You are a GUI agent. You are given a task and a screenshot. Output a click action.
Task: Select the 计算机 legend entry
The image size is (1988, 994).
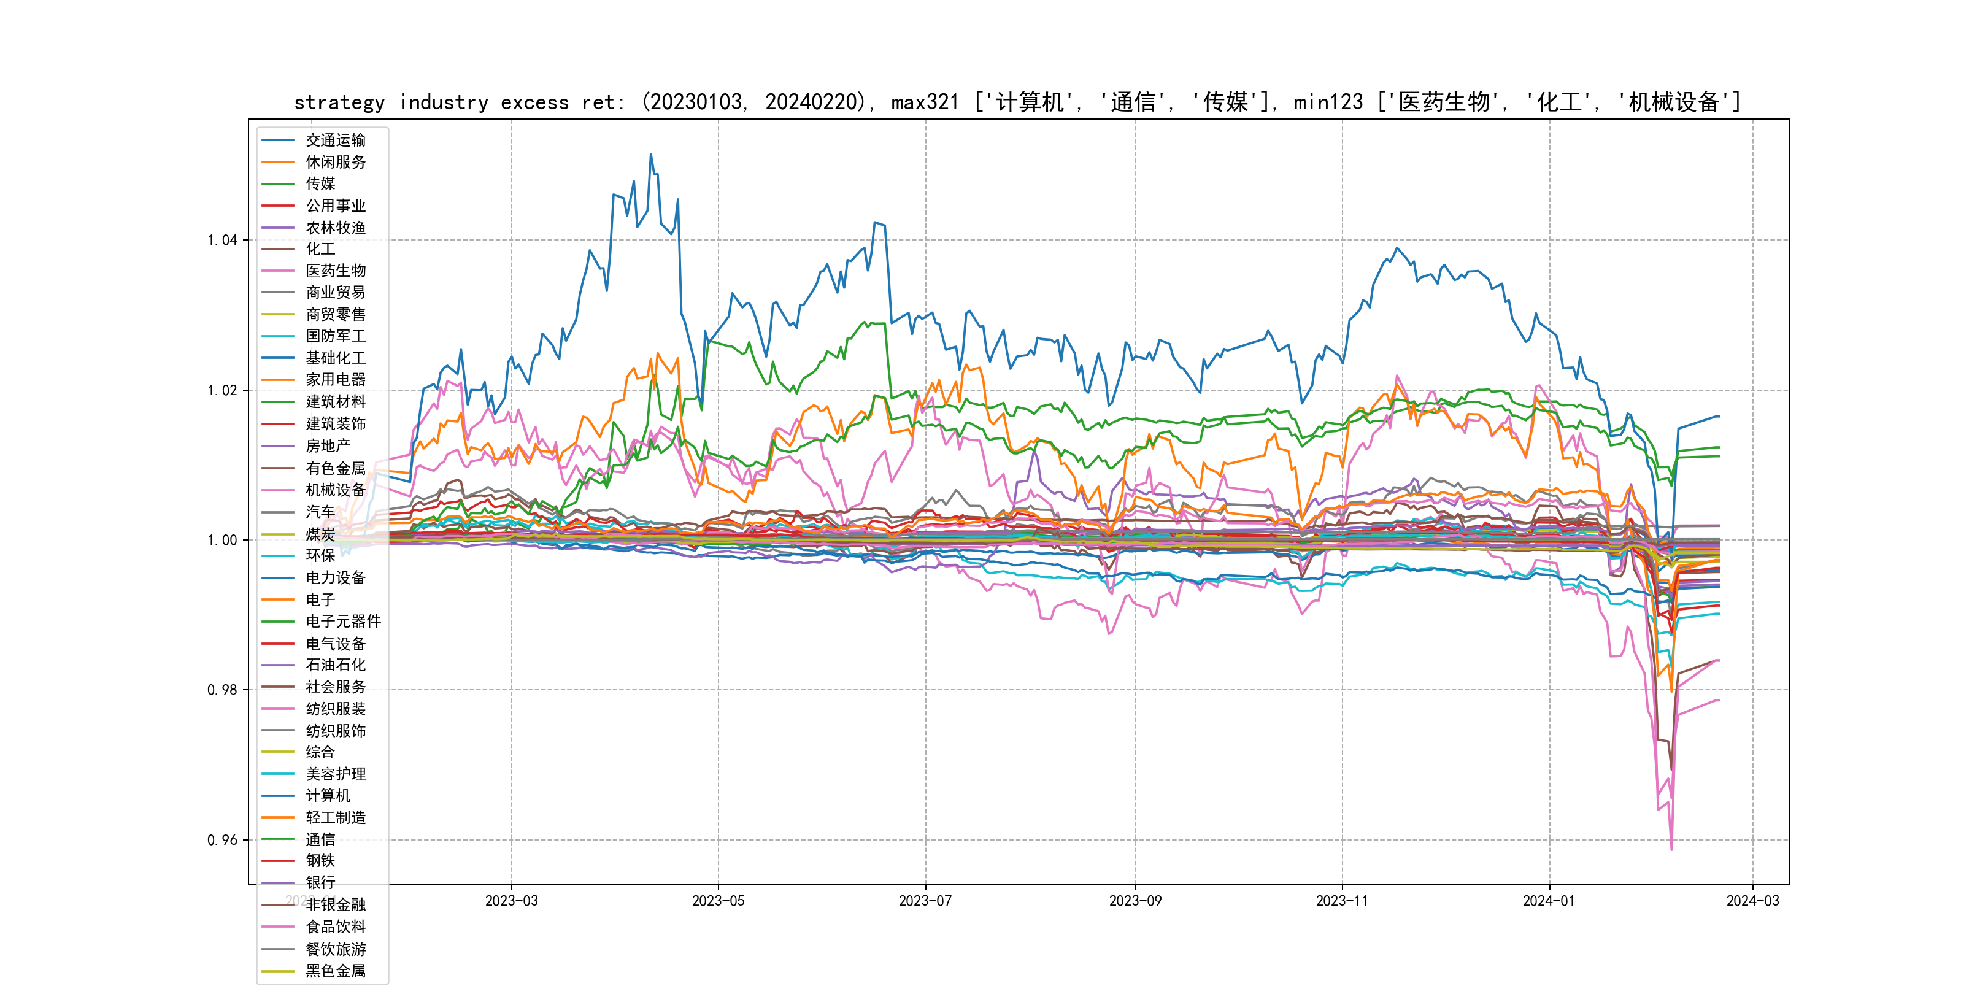point(327,796)
